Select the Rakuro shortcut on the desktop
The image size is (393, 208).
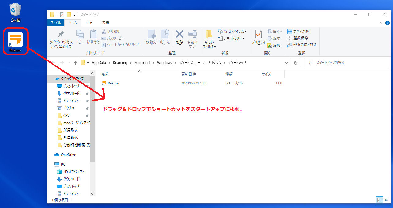click(15, 42)
